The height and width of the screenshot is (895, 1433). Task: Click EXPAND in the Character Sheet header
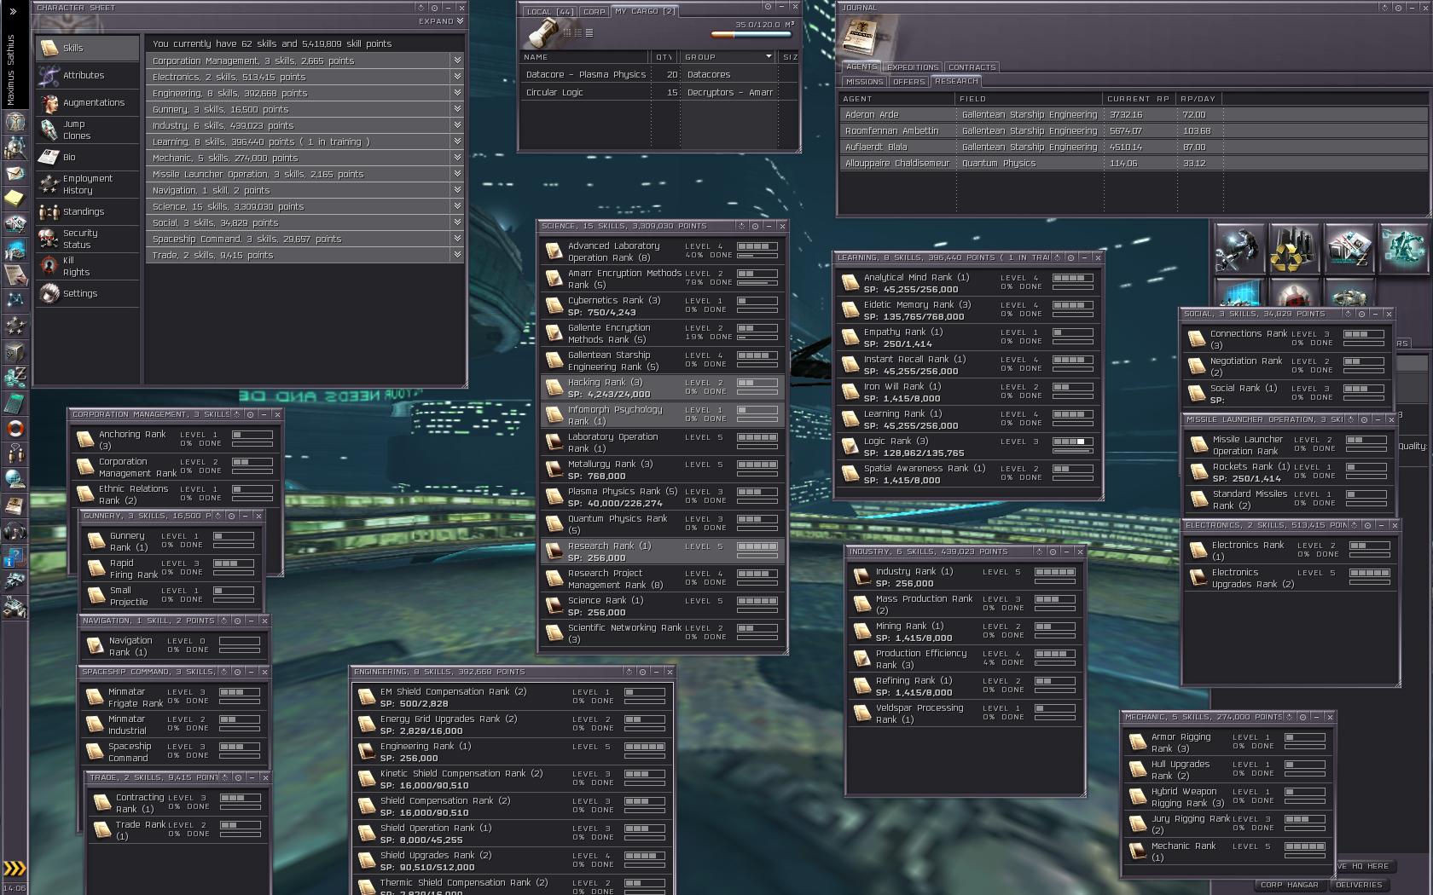(x=441, y=21)
